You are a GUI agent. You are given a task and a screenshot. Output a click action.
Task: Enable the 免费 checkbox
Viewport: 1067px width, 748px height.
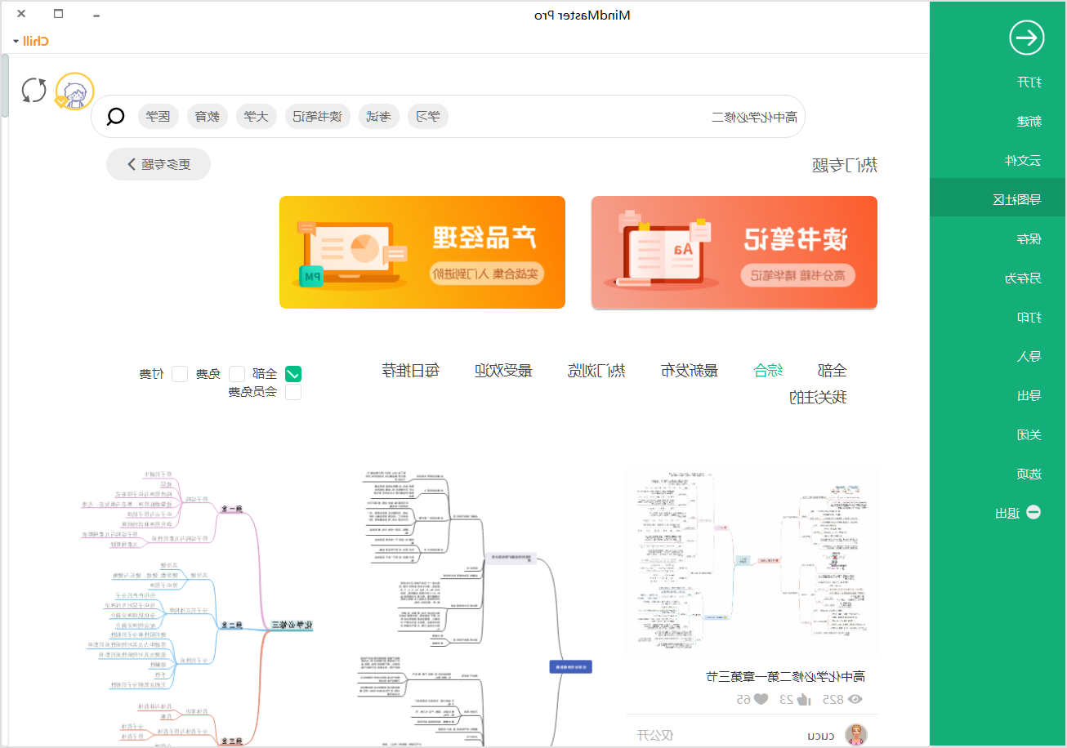point(237,374)
